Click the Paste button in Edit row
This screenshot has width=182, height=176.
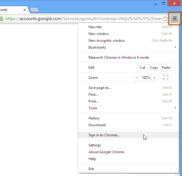click(166, 68)
